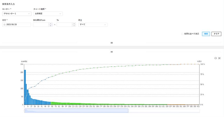Click right handle of chart range slider
This screenshot has width=224, height=117.
click(128, 111)
